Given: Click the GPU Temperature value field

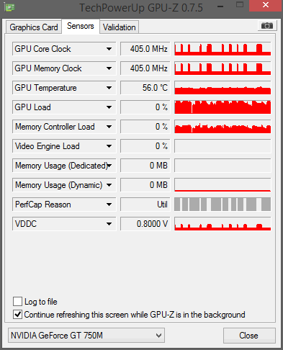Looking at the screenshot, I should point(145,88).
